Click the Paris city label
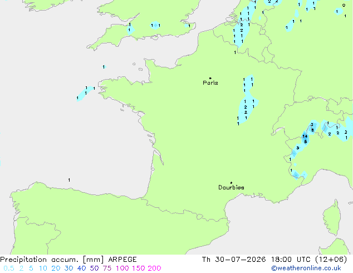Viewport: 353px width, 273px height. (210, 83)
